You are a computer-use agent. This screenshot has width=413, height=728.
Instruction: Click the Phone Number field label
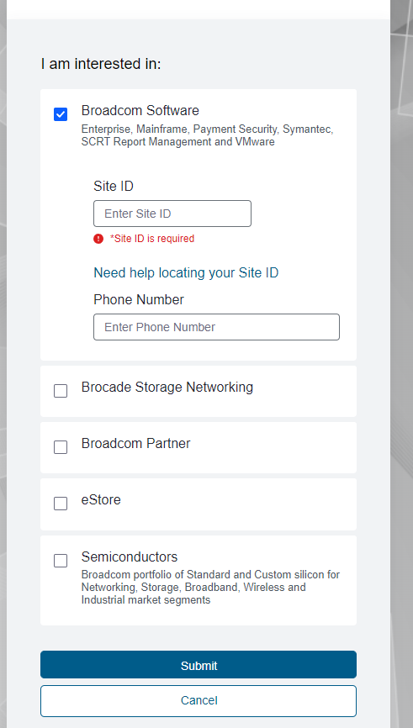click(139, 299)
